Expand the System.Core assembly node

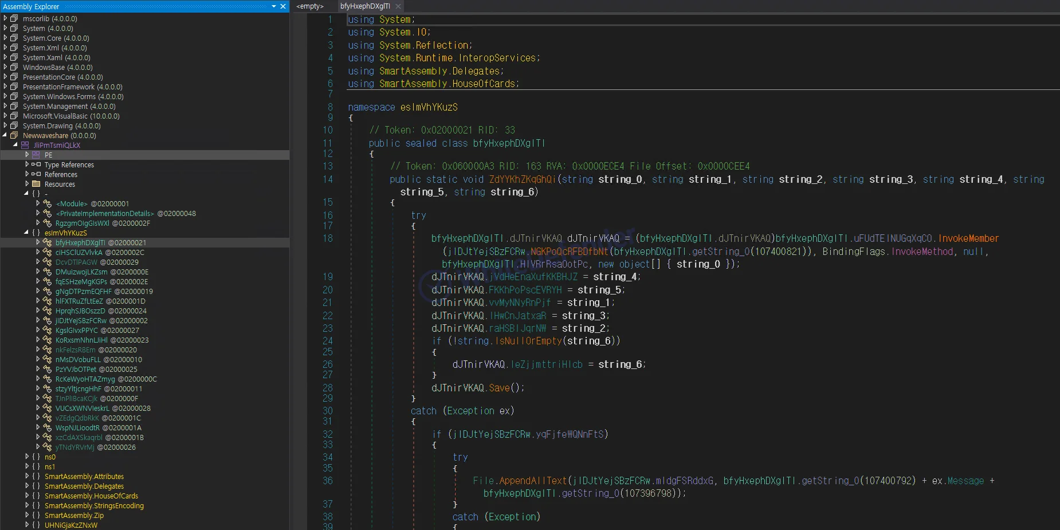[x=5, y=38]
